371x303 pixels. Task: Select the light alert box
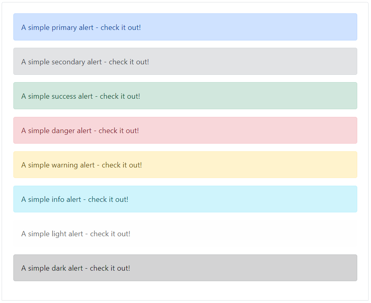[x=185, y=233]
